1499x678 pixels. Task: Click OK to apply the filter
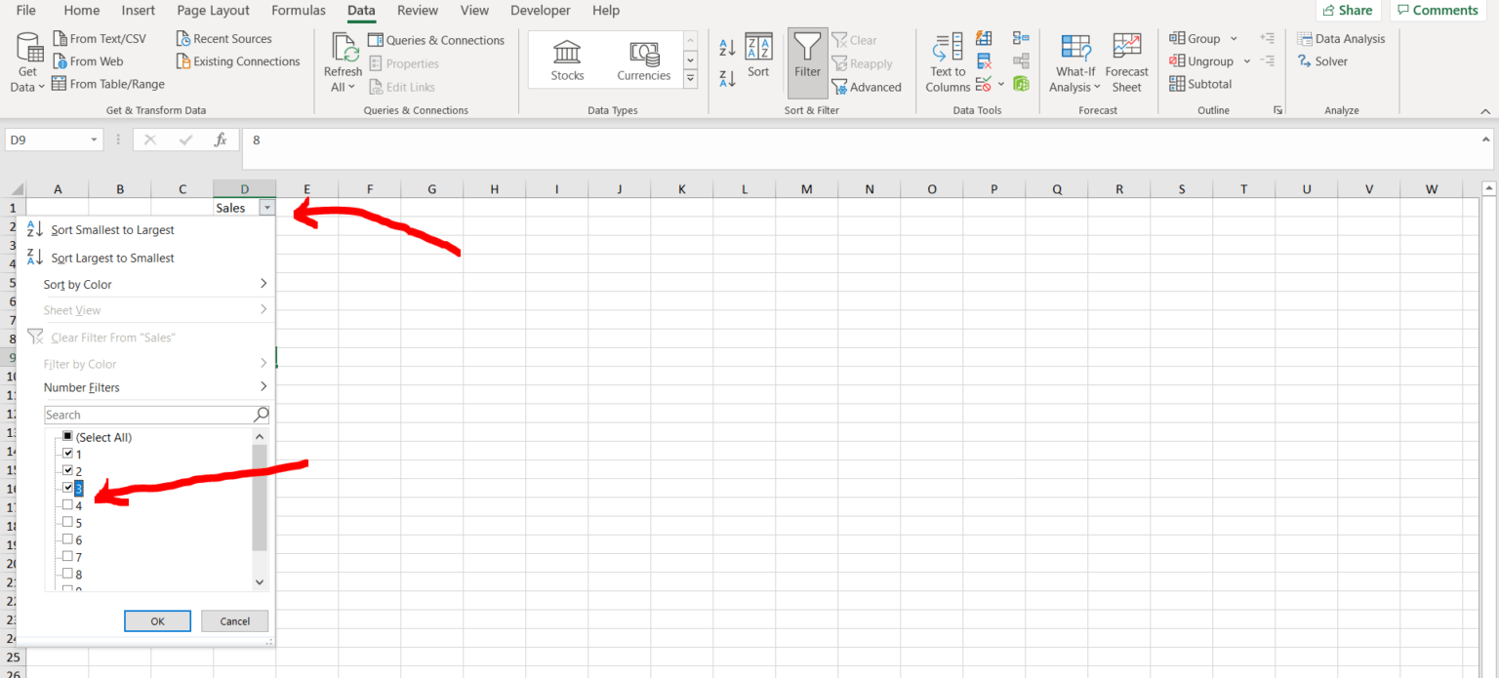click(157, 620)
